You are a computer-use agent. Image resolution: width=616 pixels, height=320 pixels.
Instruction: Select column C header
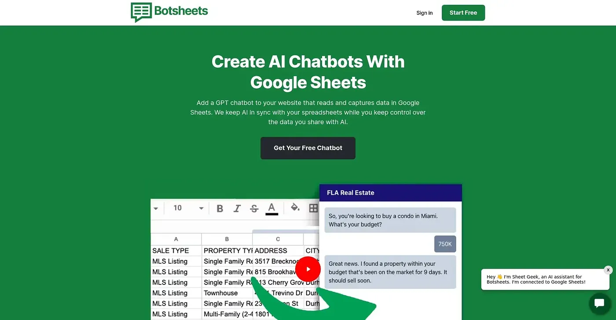coord(278,239)
